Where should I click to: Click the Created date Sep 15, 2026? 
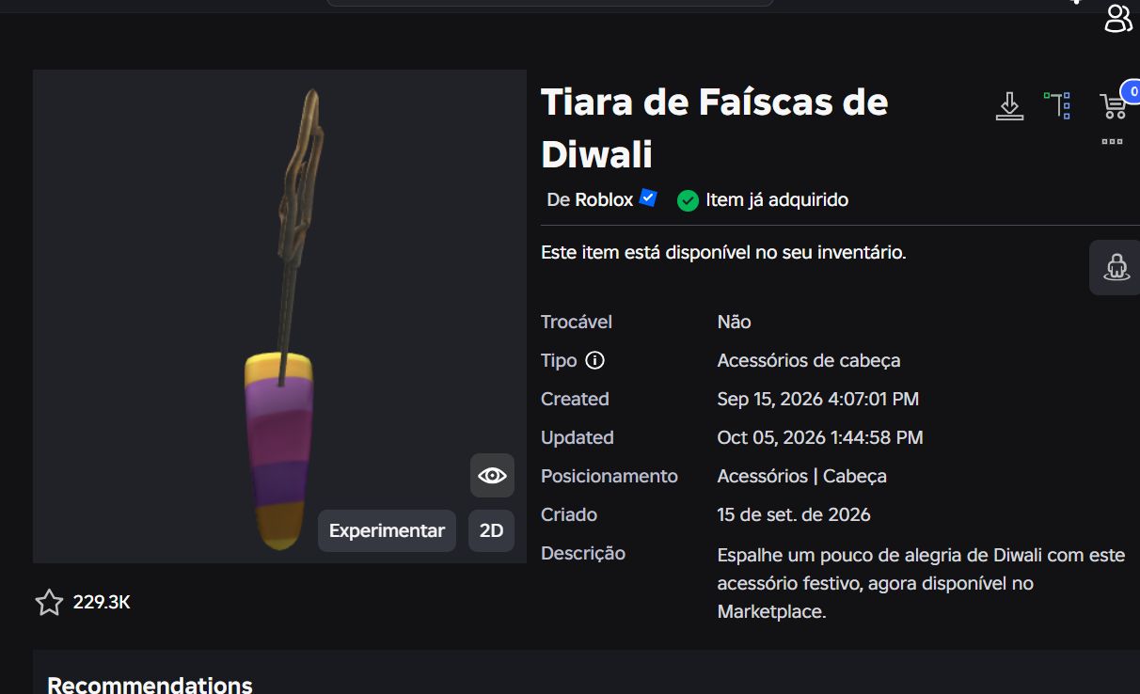coord(817,399)
